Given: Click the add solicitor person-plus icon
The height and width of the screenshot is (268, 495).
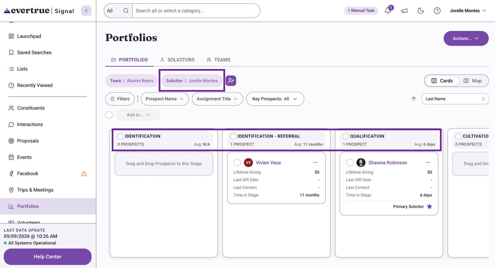Looking at the screenshot, I should click(231, 81).
